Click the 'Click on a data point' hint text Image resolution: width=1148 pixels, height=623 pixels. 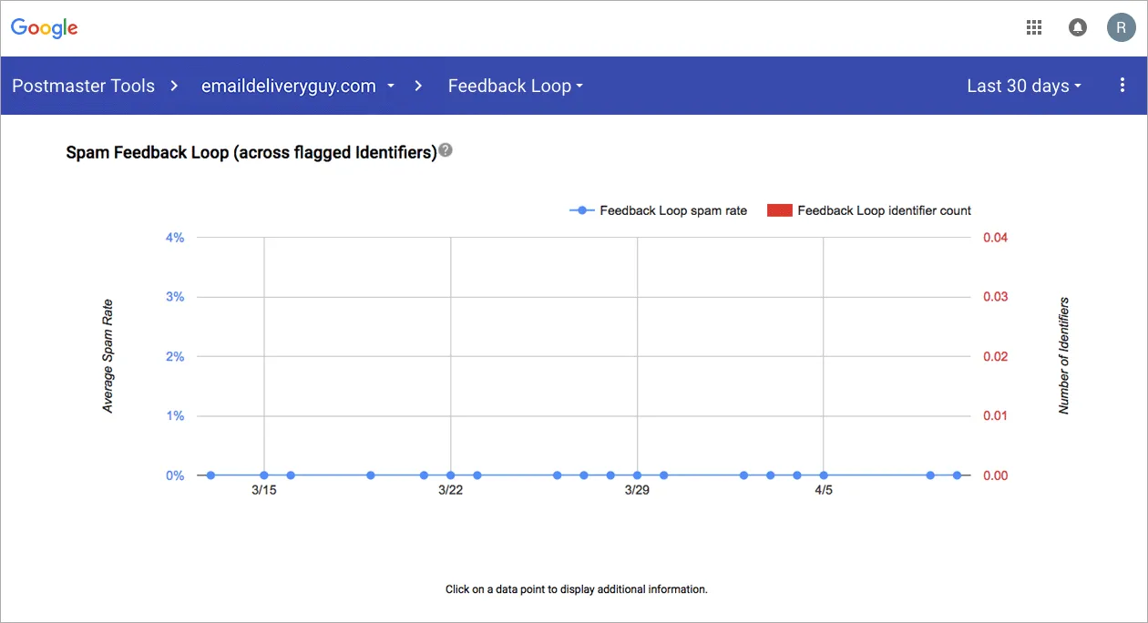pos(576,589)
